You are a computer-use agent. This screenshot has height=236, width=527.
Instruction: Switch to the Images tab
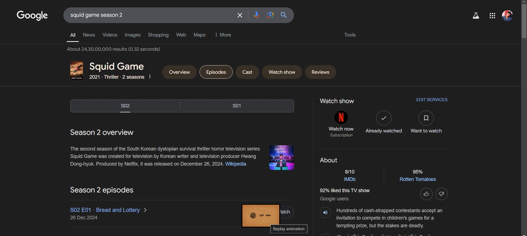pyautogui.click(x=133, y=35)
